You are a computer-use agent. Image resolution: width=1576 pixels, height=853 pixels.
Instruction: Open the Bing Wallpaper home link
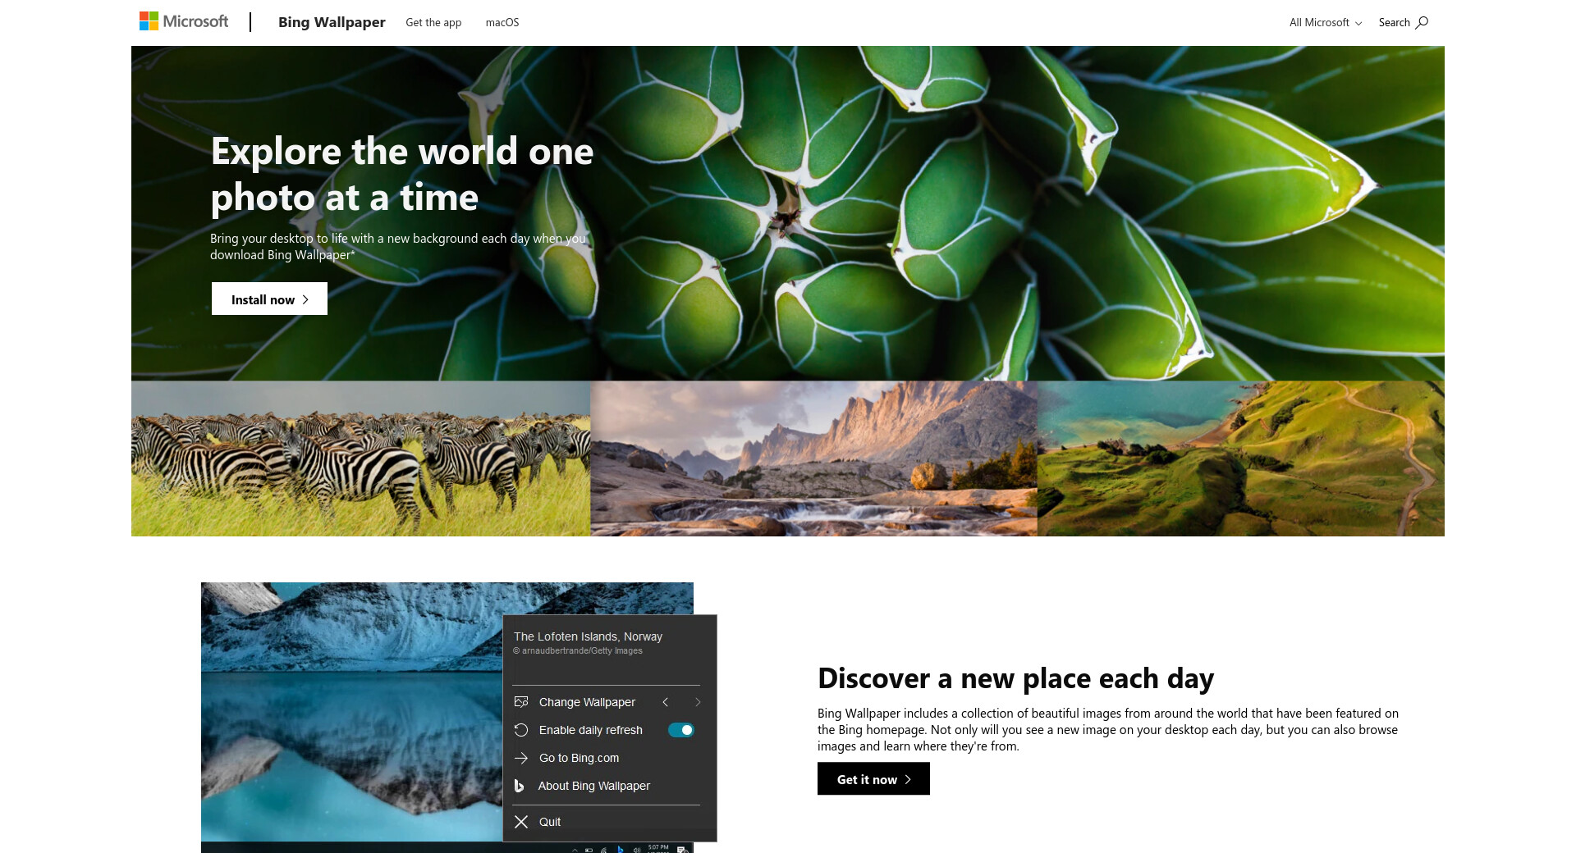(332, 22)
